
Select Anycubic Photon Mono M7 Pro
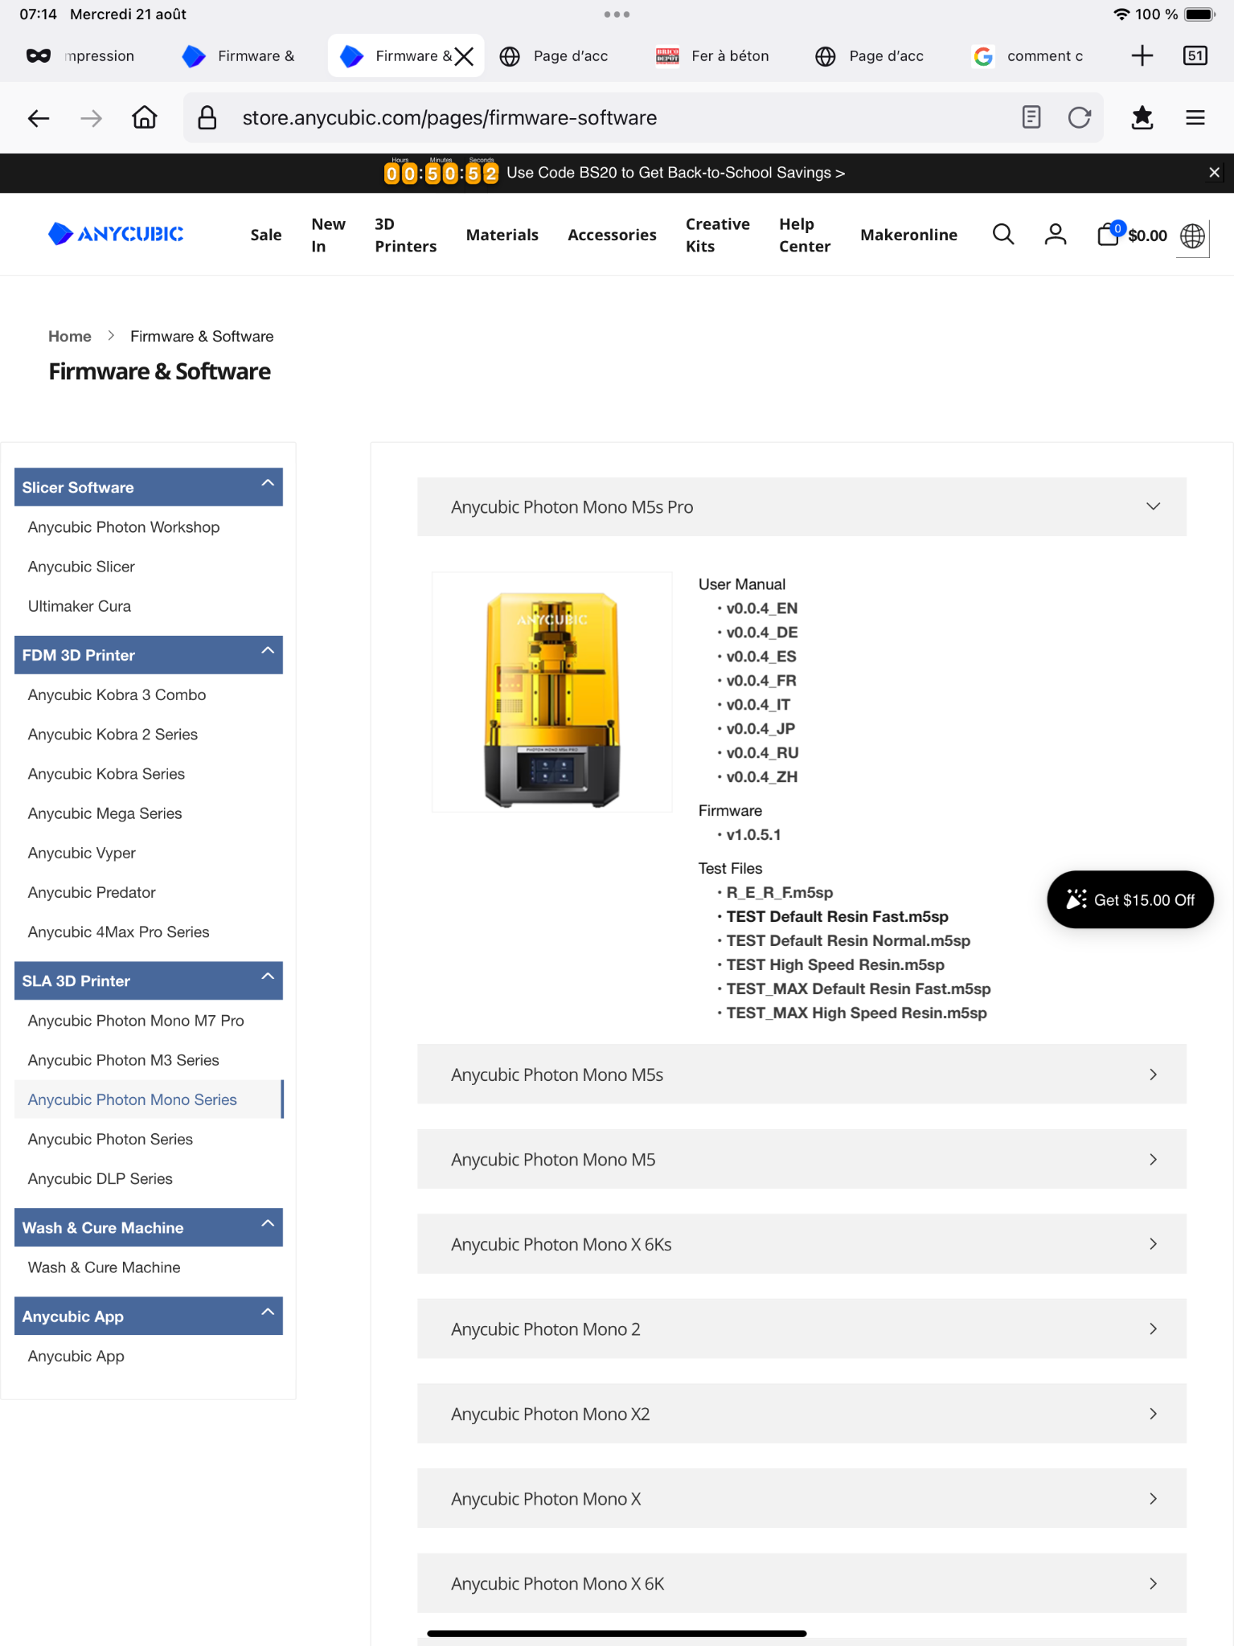[x=136, y=1021]
